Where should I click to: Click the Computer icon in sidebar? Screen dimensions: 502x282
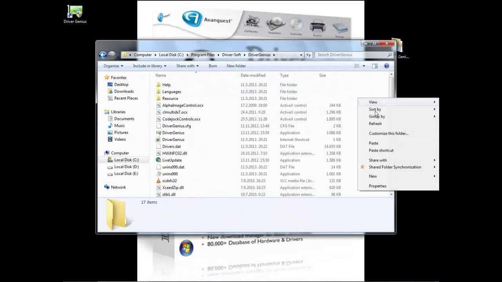pos(107,153)
